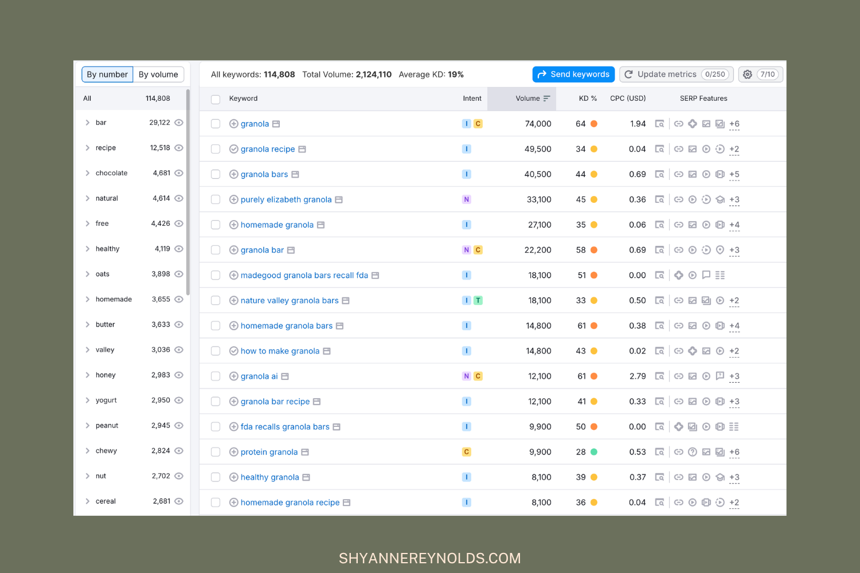This screenshot has height=573, width=860.
Task: Add nature valley granola bars plus icon
Action: pyautogui.click(x=234, y=301)
